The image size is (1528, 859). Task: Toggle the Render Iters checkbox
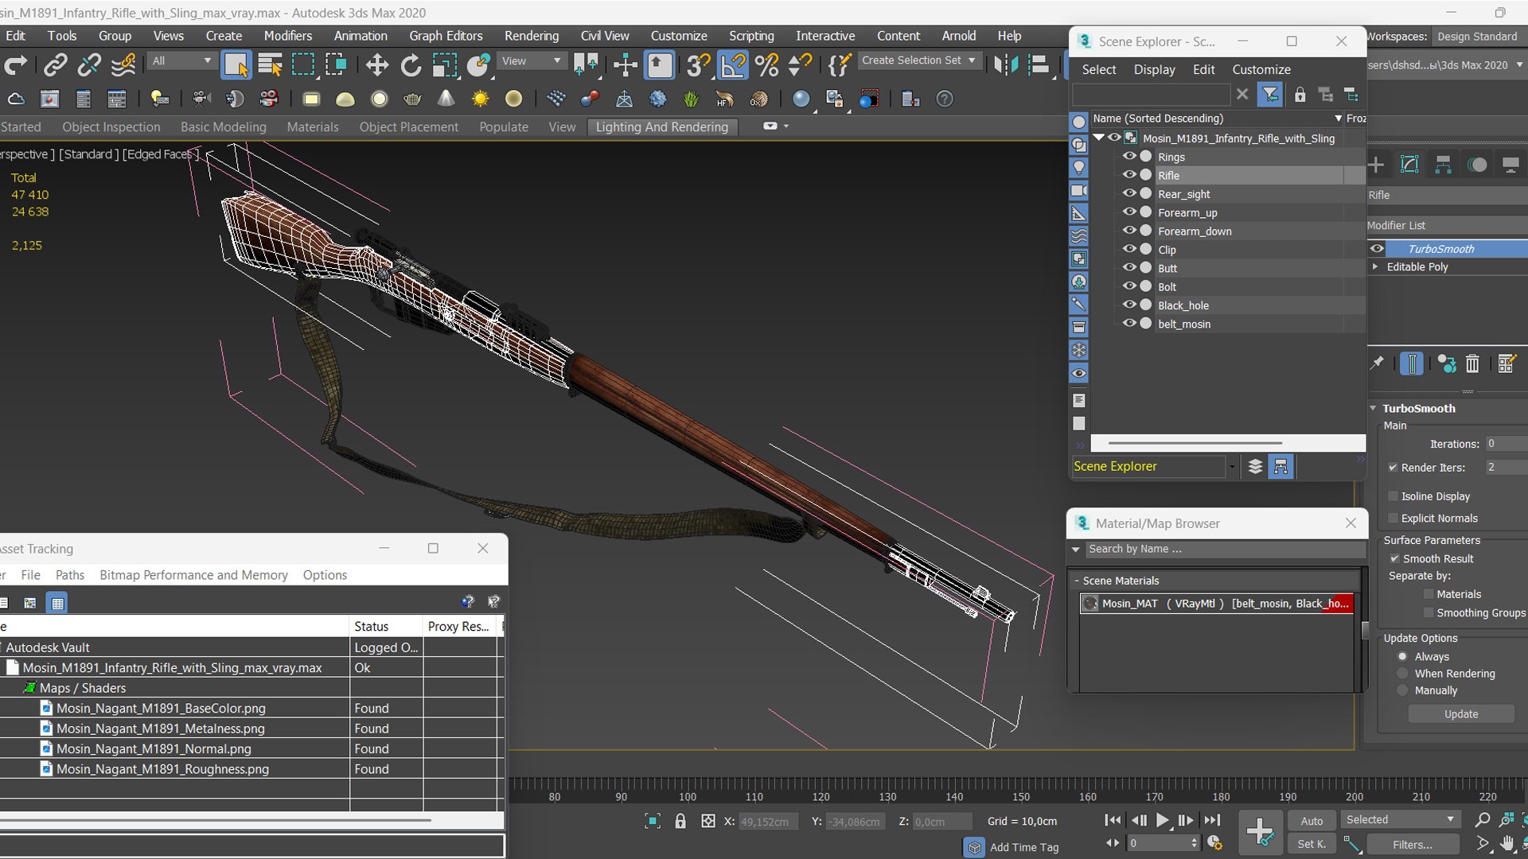point(1393,468)
